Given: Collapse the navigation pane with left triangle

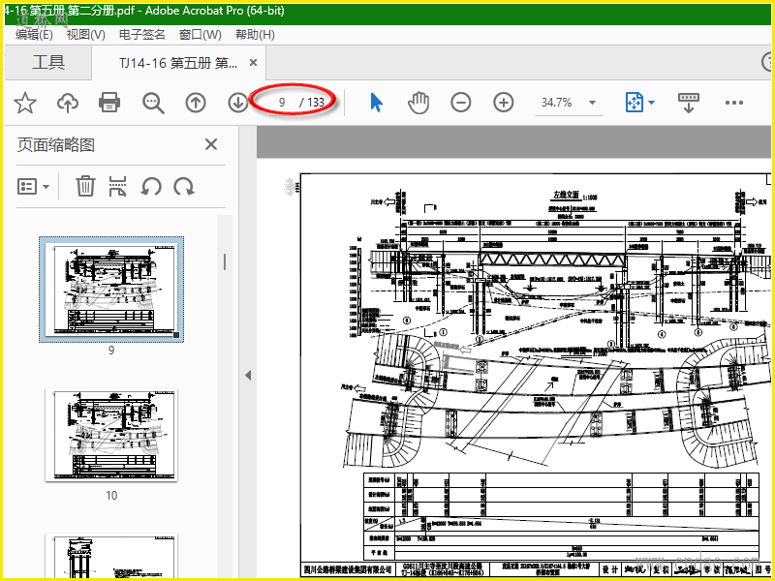Looking at the screenshot, I should (x=248, y=376).
